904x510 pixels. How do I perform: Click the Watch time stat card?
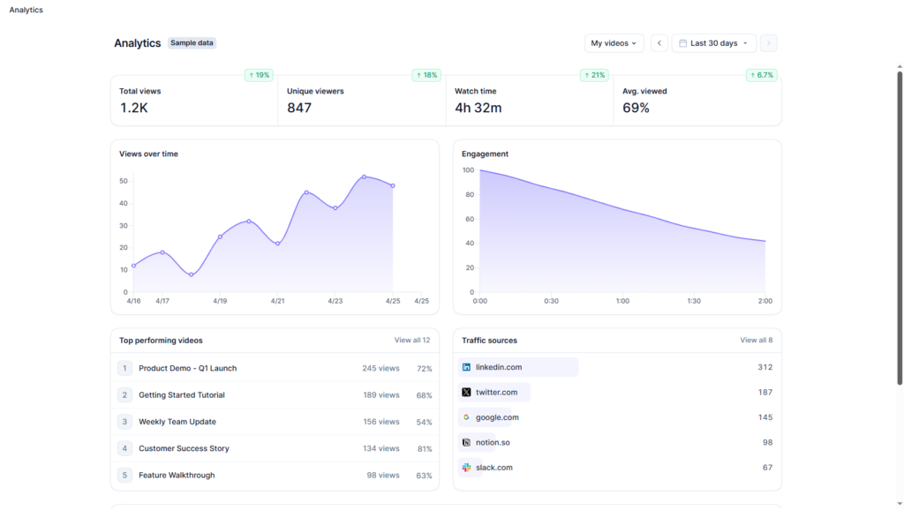529,100
